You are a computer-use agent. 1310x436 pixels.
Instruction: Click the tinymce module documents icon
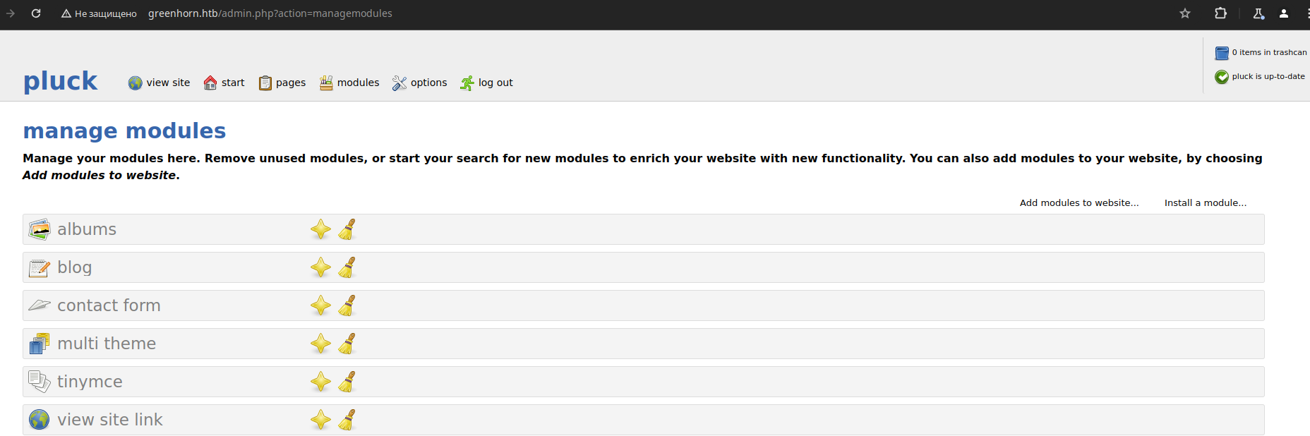(x=40, y=382)
